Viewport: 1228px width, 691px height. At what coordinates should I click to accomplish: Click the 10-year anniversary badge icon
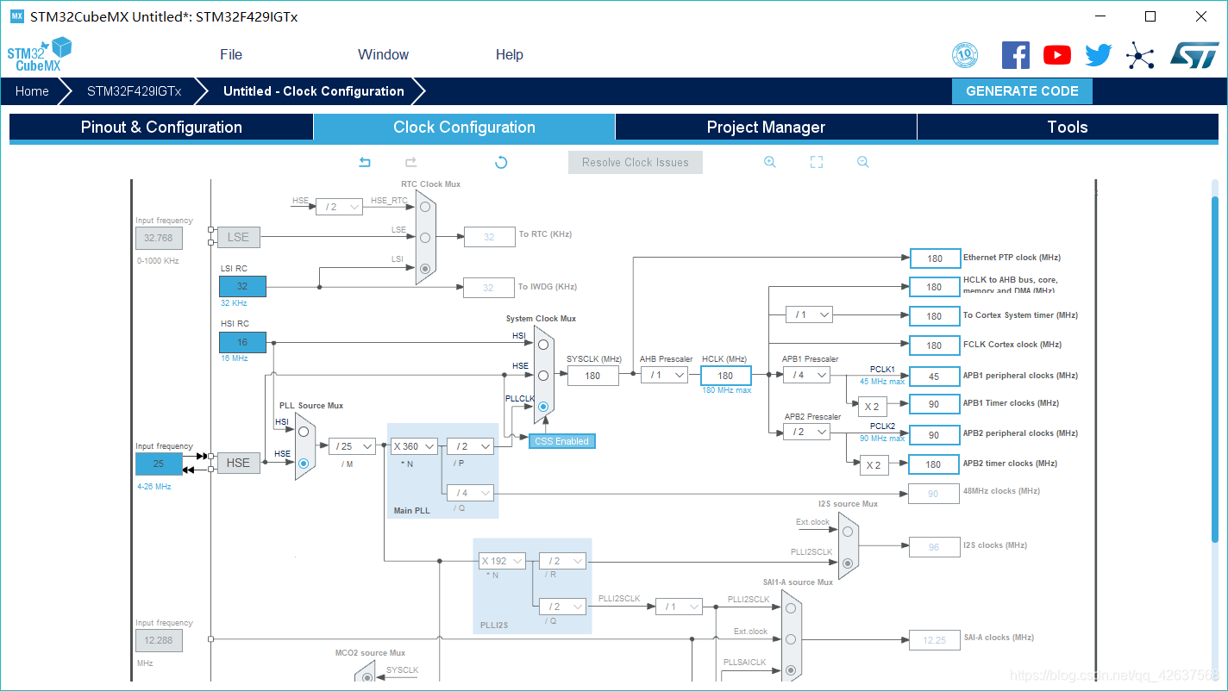(x=965, y=55)
